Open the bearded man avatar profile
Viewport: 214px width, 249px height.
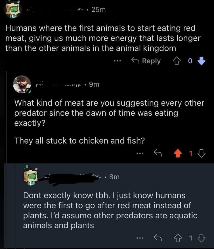tap(22, 84)
